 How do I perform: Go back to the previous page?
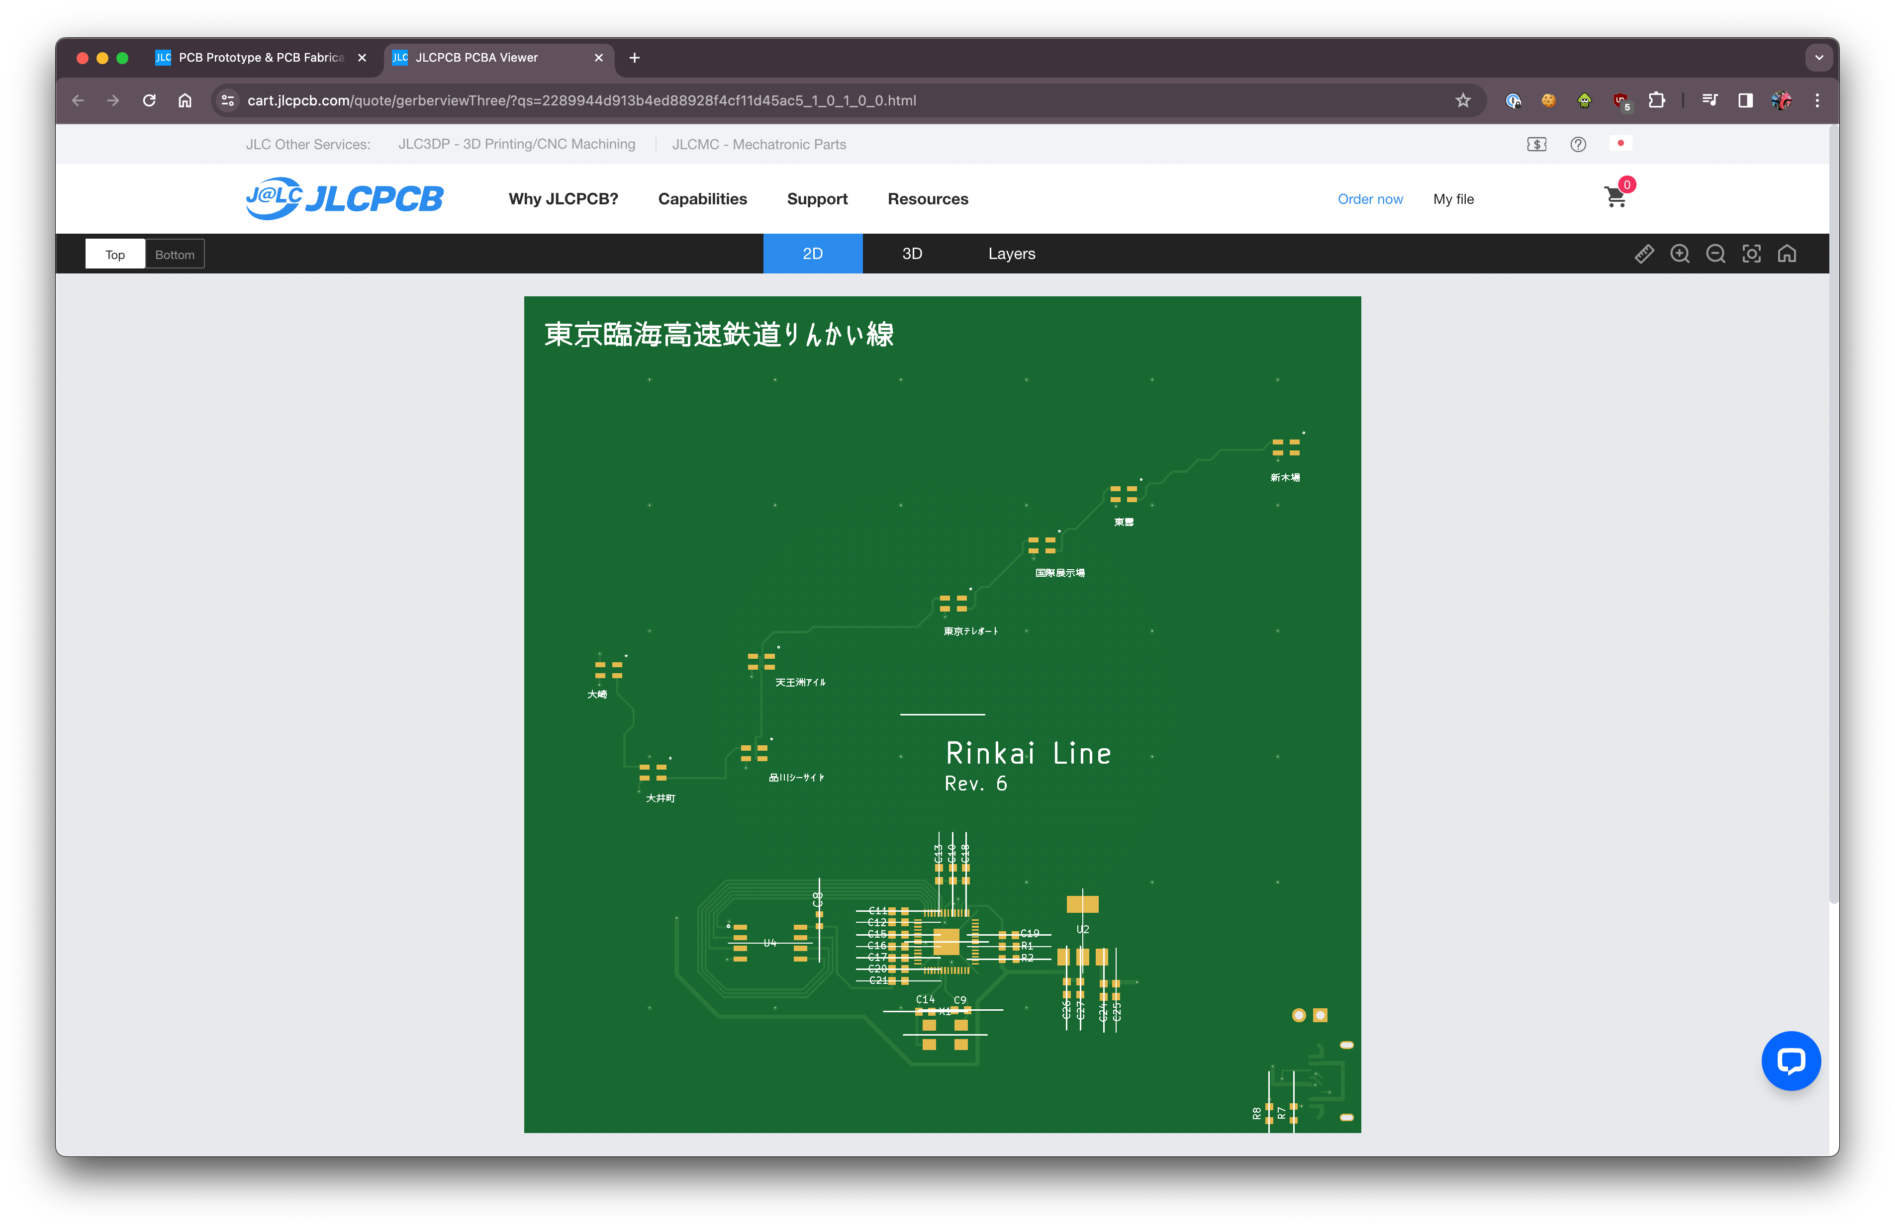pos(78,100)
